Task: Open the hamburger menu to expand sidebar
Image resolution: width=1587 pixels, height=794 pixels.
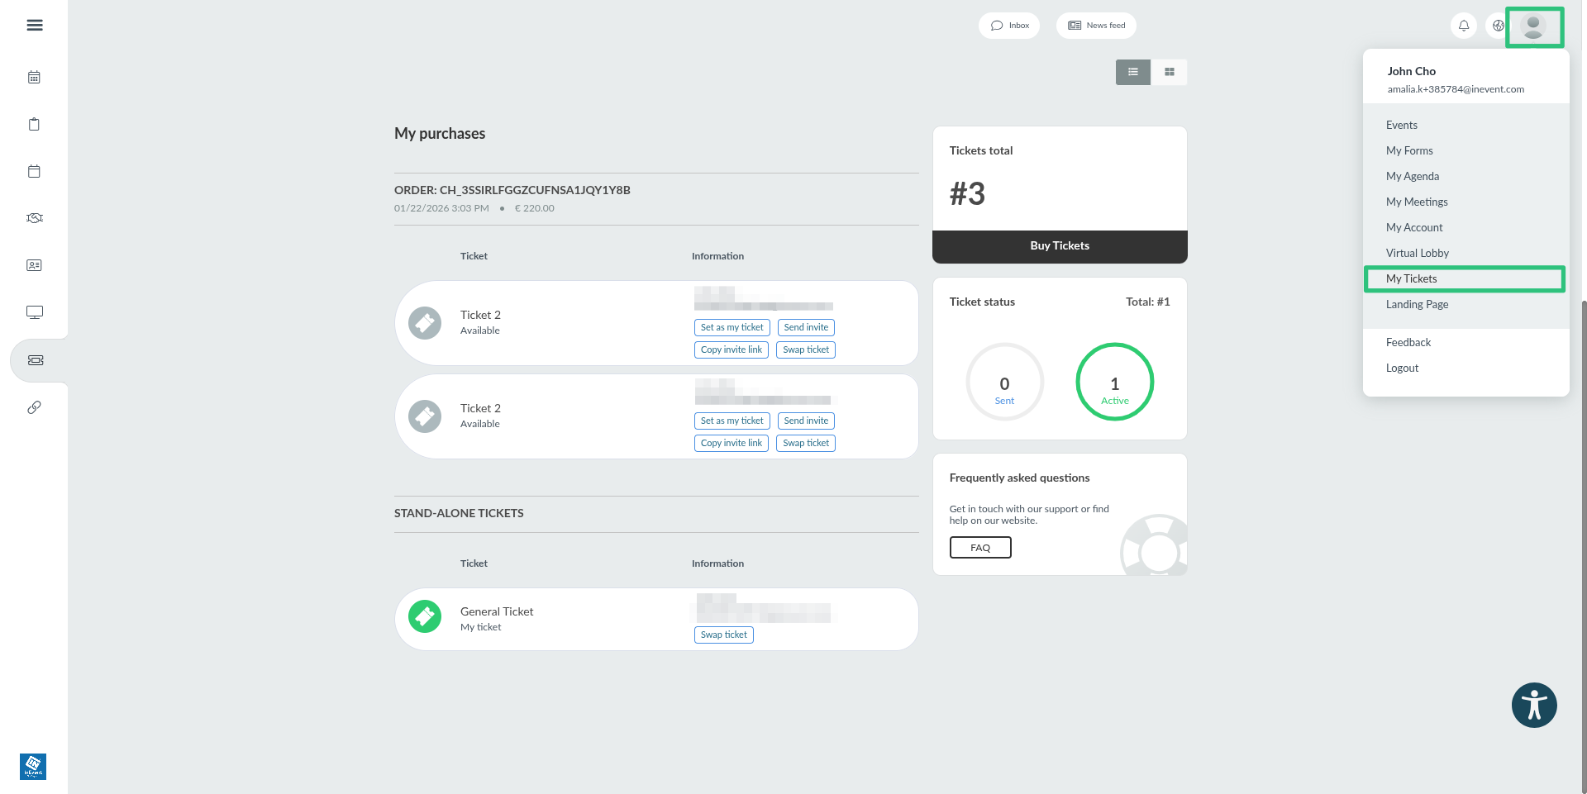Action: pos(34,25)
